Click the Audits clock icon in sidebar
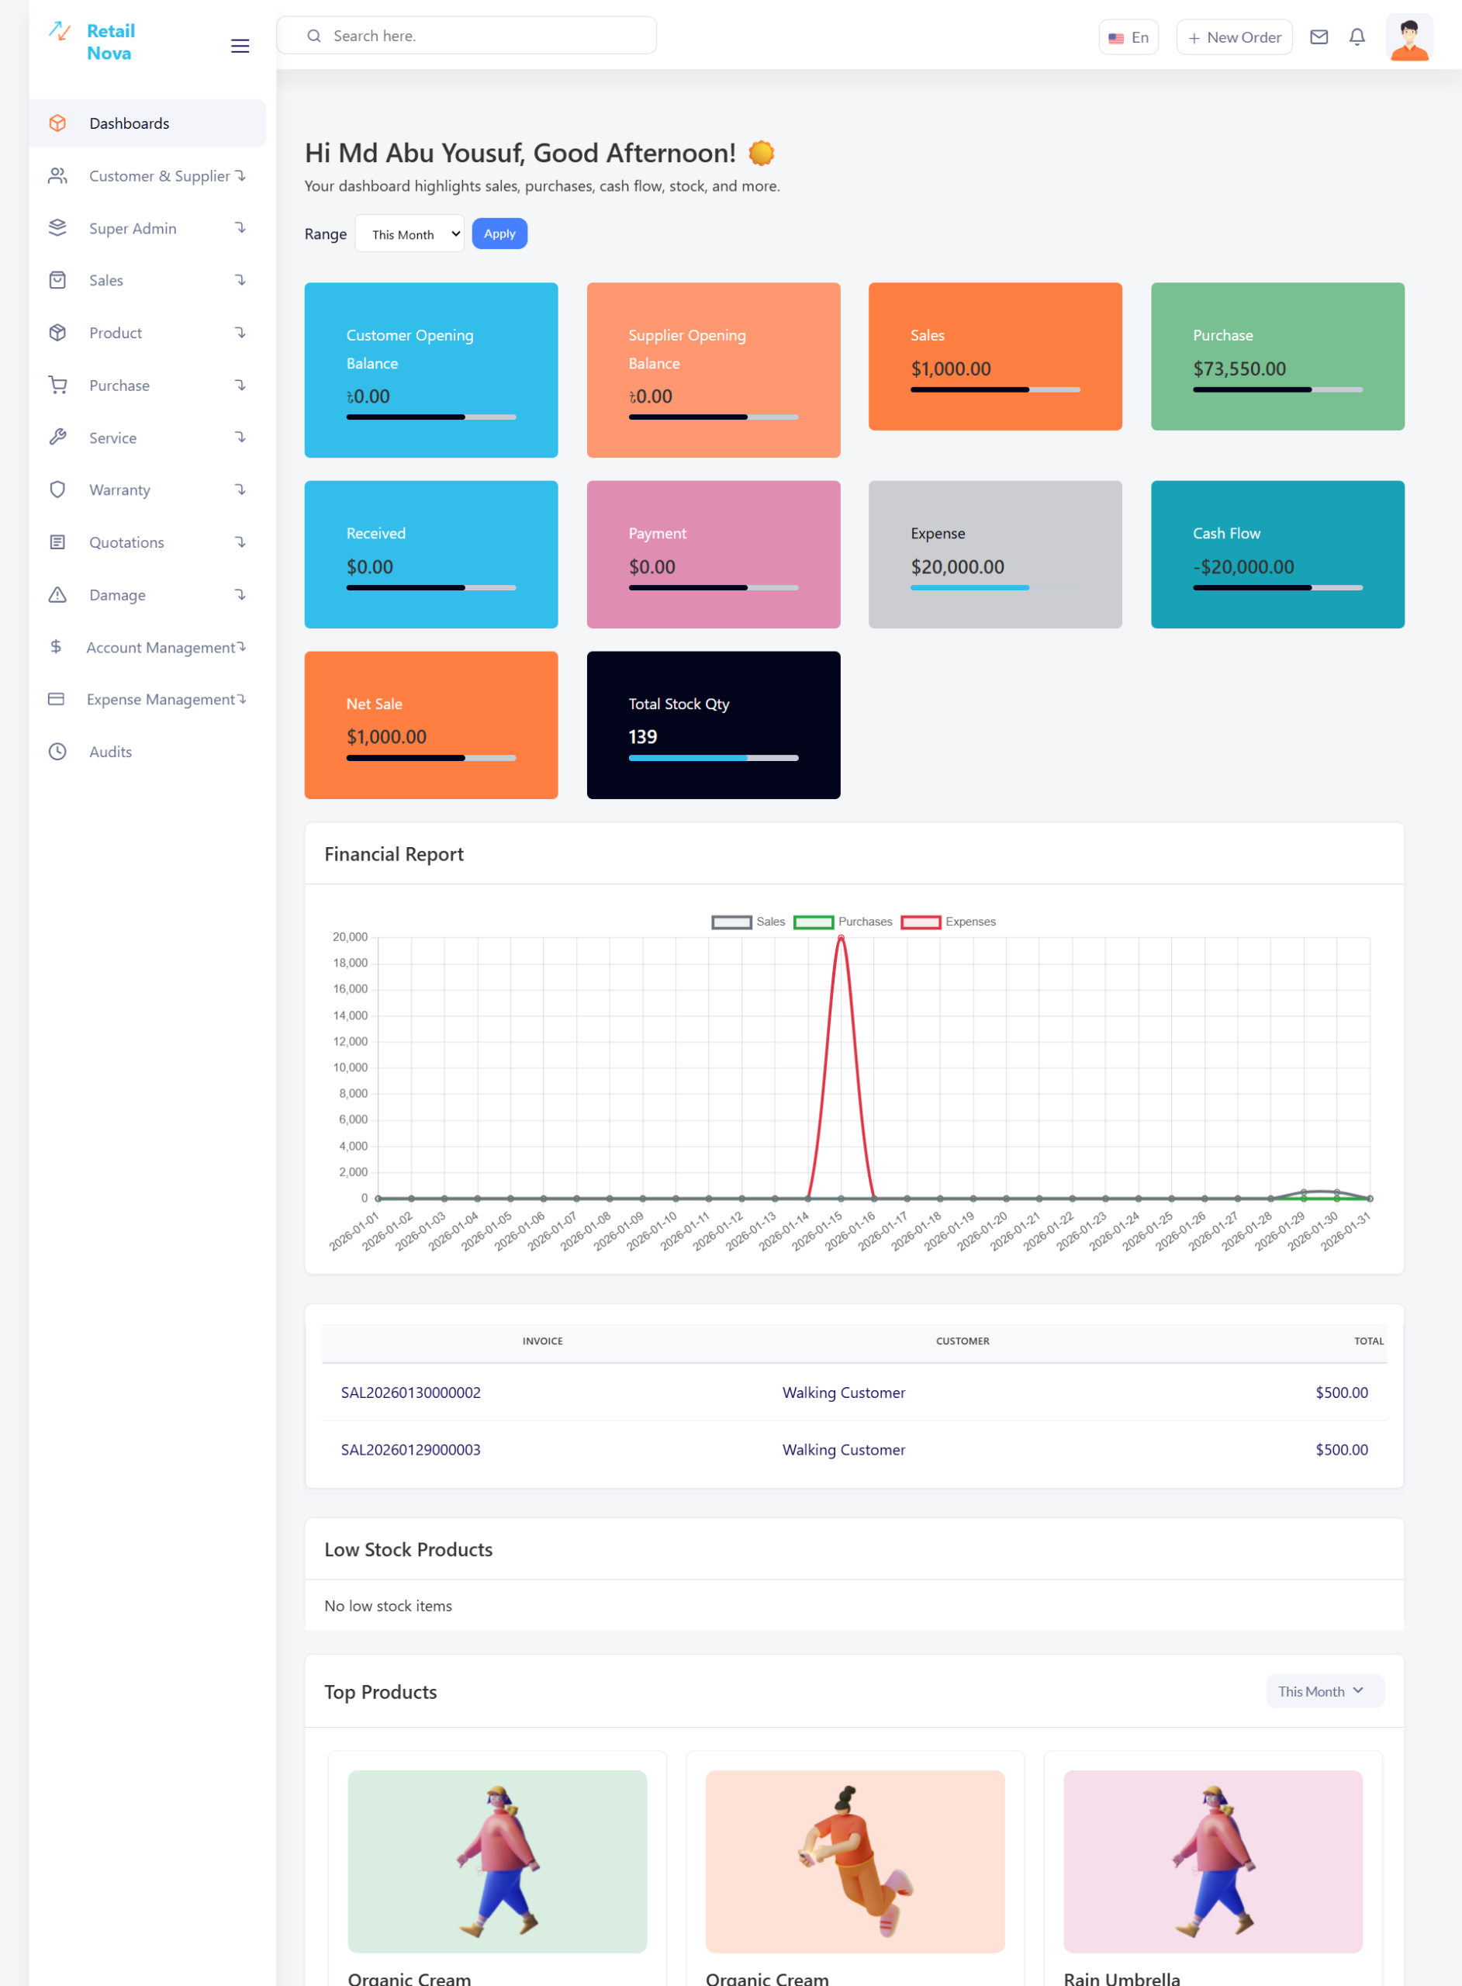 tap(57, 752)
